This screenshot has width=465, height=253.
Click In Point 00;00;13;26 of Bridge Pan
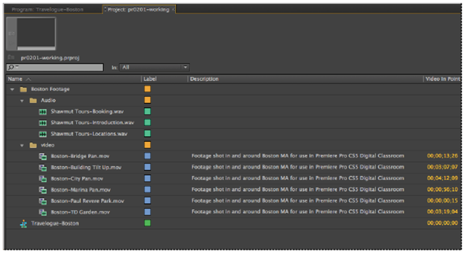pyautogui.click(x=442, y=156)
